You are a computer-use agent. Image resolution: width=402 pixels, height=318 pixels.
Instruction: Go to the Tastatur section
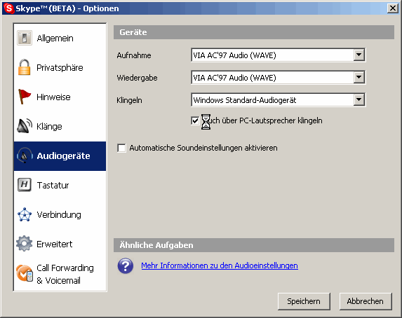point(60,185)
